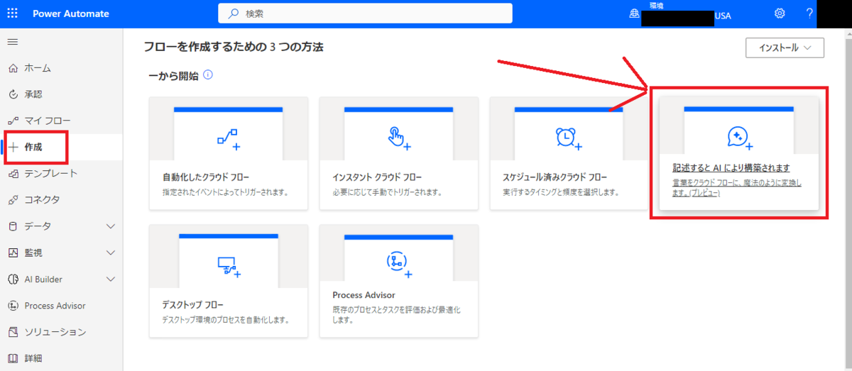This screenshot has height=371, width=852.
Task: Click the Home house icon in sidebar
Action: (13, 68)
